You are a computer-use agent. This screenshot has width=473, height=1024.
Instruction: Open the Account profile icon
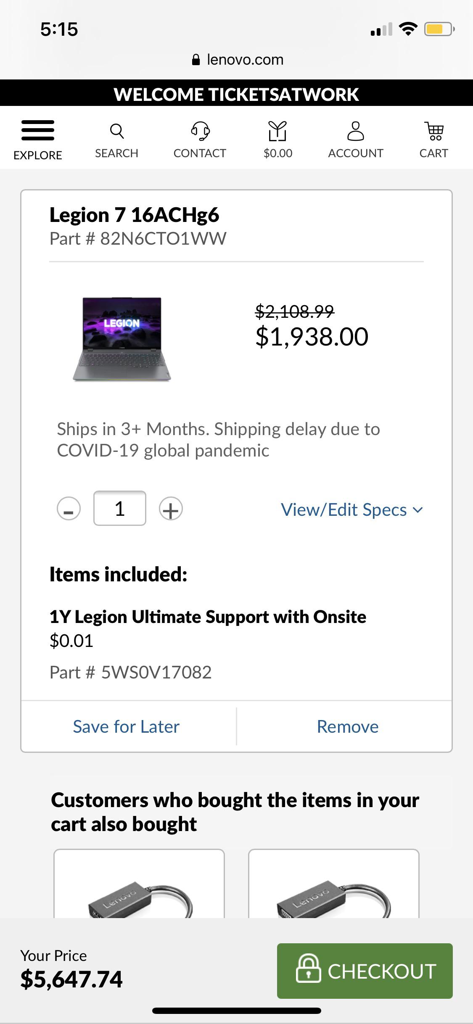[x=355, y=131]
